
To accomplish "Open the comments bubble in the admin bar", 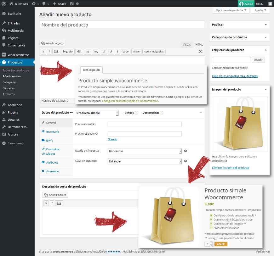I will click(44, 4).
